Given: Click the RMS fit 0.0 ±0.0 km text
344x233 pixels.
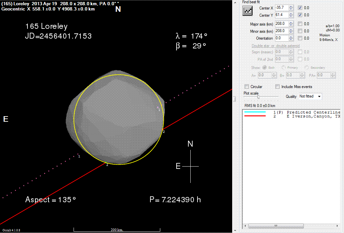Looking at the screenshot, I should tap(260, 106).
